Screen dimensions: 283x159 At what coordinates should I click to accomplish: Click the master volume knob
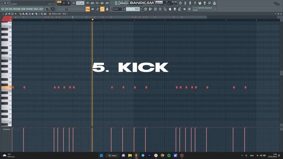click(47, 9)
